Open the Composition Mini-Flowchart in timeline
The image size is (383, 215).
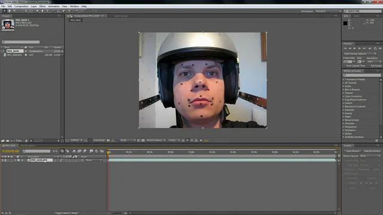pyautogui.click(x=55, y=151)
